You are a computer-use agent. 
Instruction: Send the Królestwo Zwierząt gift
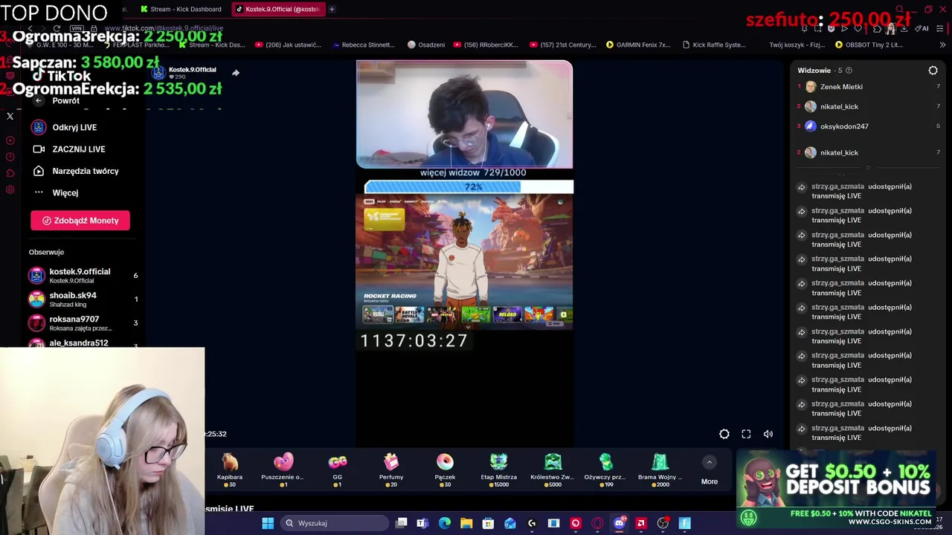coord(552,470)
